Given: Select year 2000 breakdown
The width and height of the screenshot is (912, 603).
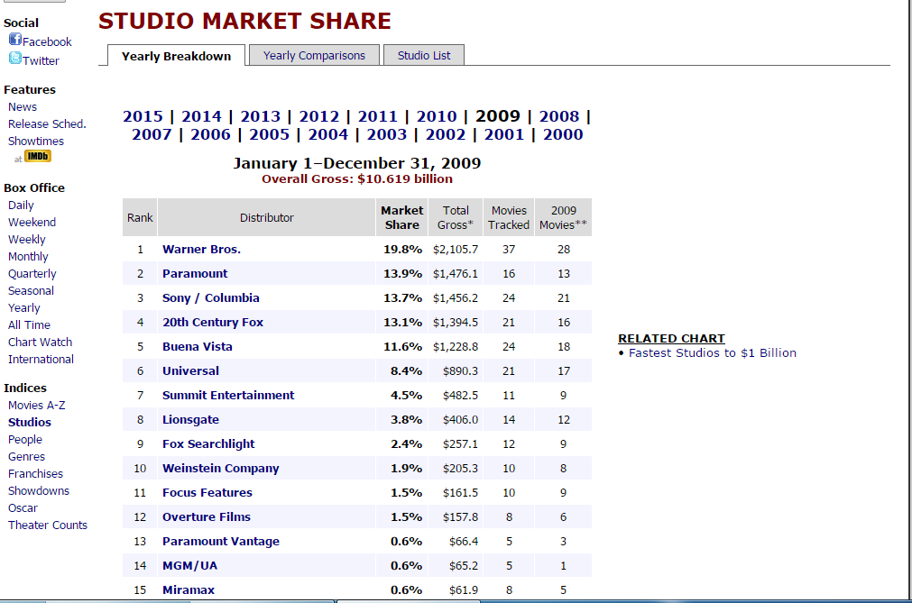Looking at the screenshot, I should (x=563, y=134).
